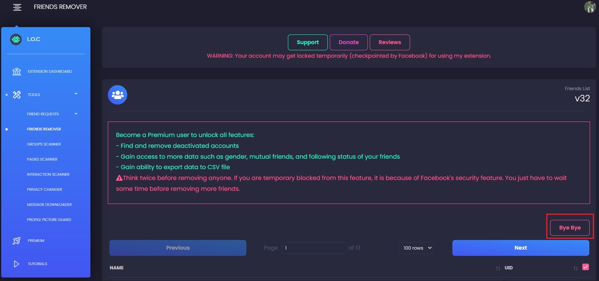The height and width of the screenshot is (281, 599).
Task: Open Message Downloader menu item
Action: (x=49, y=205)
